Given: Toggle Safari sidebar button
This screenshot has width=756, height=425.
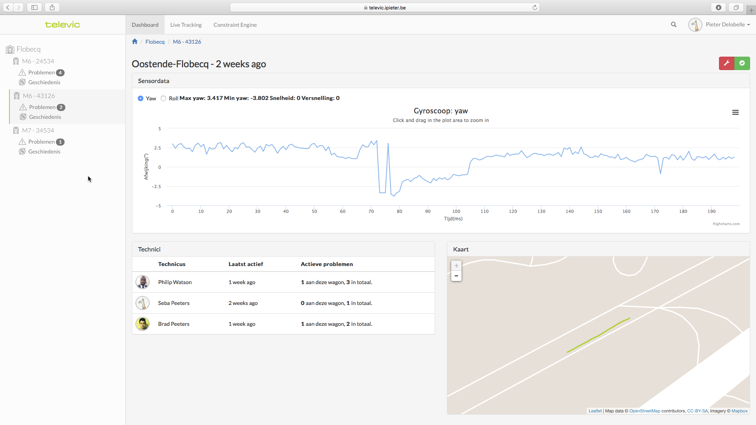Looking at the screenshot, I should pyautogui.click(x=35, y=7).
